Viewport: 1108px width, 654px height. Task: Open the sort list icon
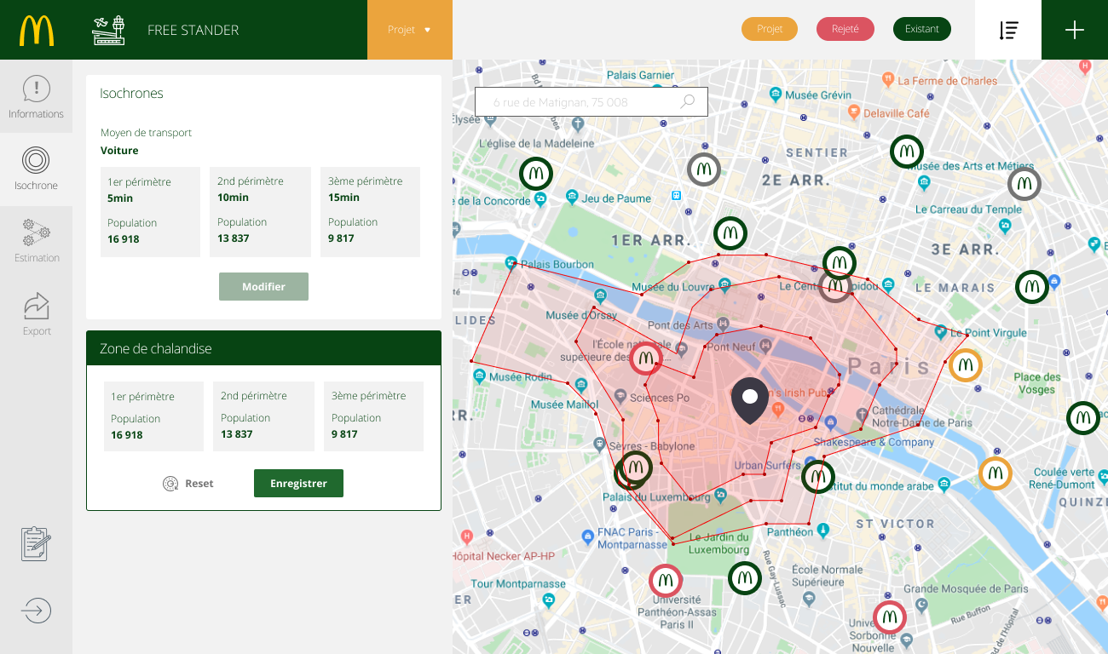coord(1008,30)
